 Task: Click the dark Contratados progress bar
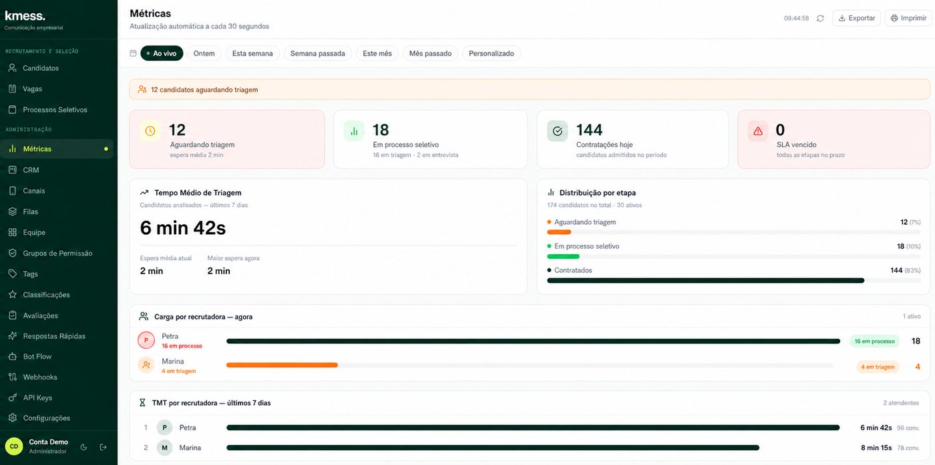(705, 280)
